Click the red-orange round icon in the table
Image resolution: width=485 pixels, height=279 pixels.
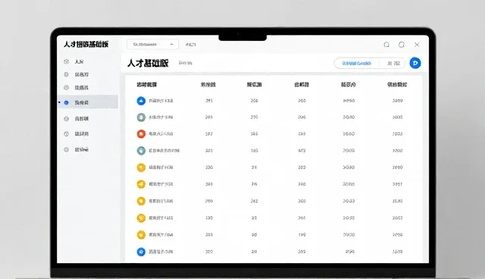click(141, 134)
